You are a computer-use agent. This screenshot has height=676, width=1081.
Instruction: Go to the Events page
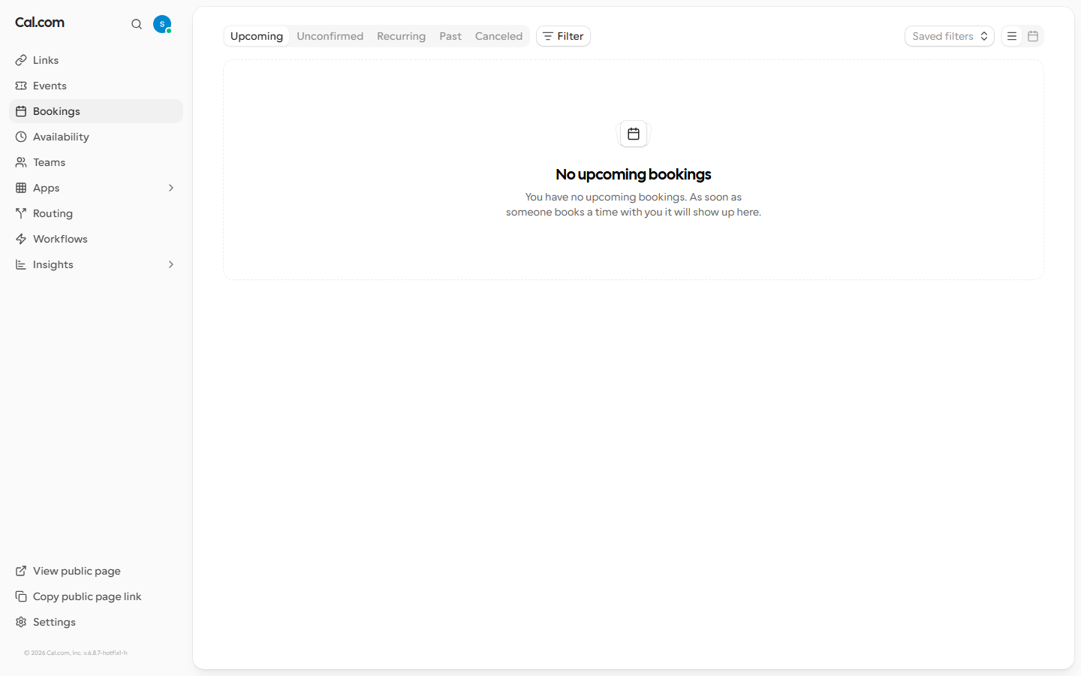pyautogui.click(x=96, y=86)
